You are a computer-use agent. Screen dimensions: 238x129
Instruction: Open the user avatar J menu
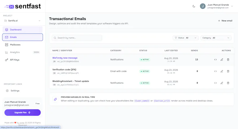pos(203,6)
